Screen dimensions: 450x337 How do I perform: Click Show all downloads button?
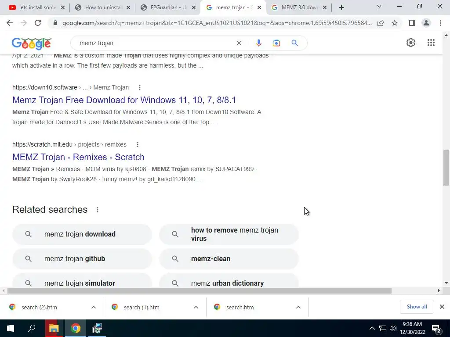pos(417,307)
